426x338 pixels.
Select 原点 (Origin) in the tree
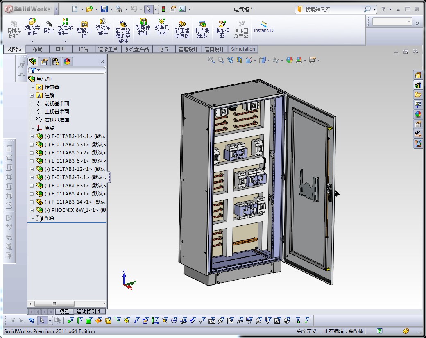(50, 128)
